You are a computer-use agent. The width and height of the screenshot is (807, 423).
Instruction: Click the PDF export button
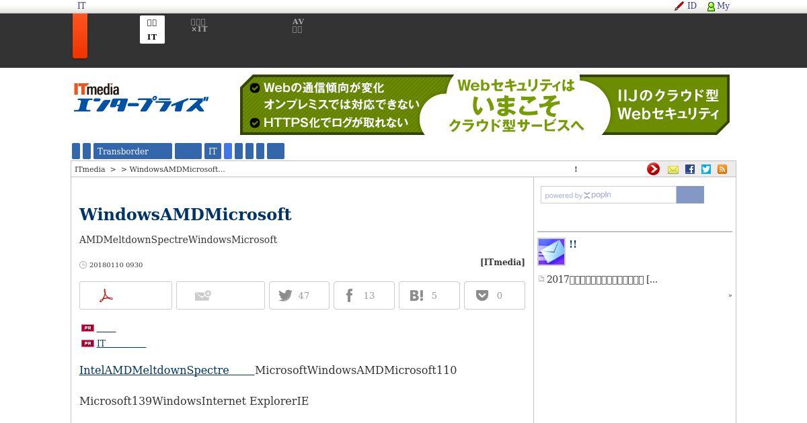click(x=126, y=295)
